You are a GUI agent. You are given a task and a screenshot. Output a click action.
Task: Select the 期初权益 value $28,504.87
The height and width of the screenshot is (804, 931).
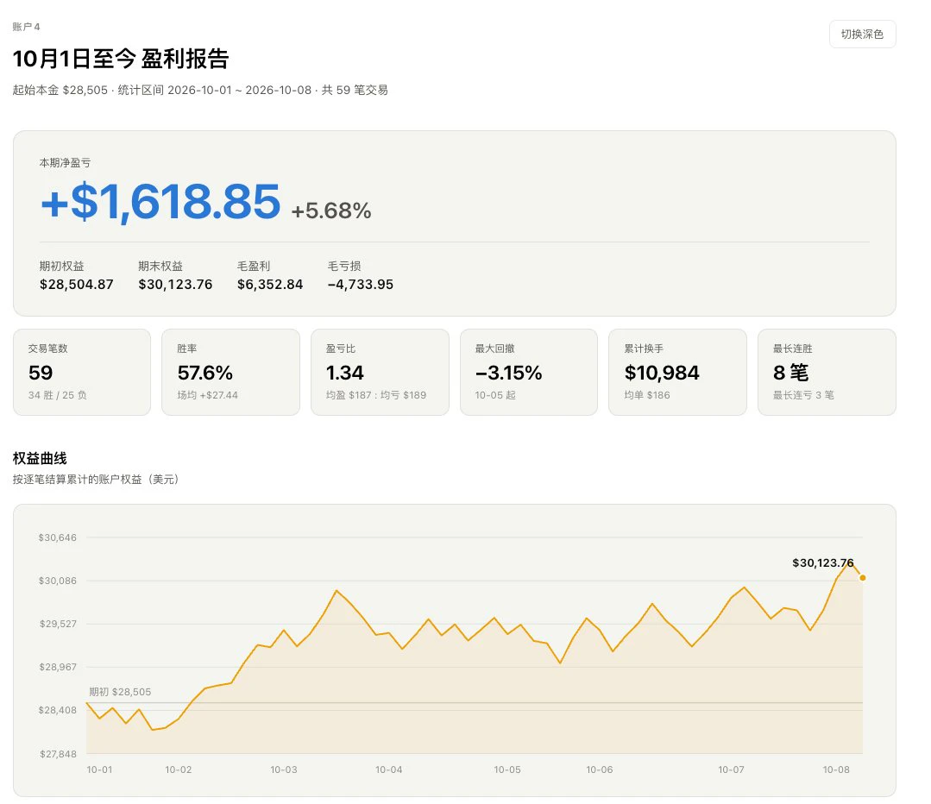click(77, 285)
